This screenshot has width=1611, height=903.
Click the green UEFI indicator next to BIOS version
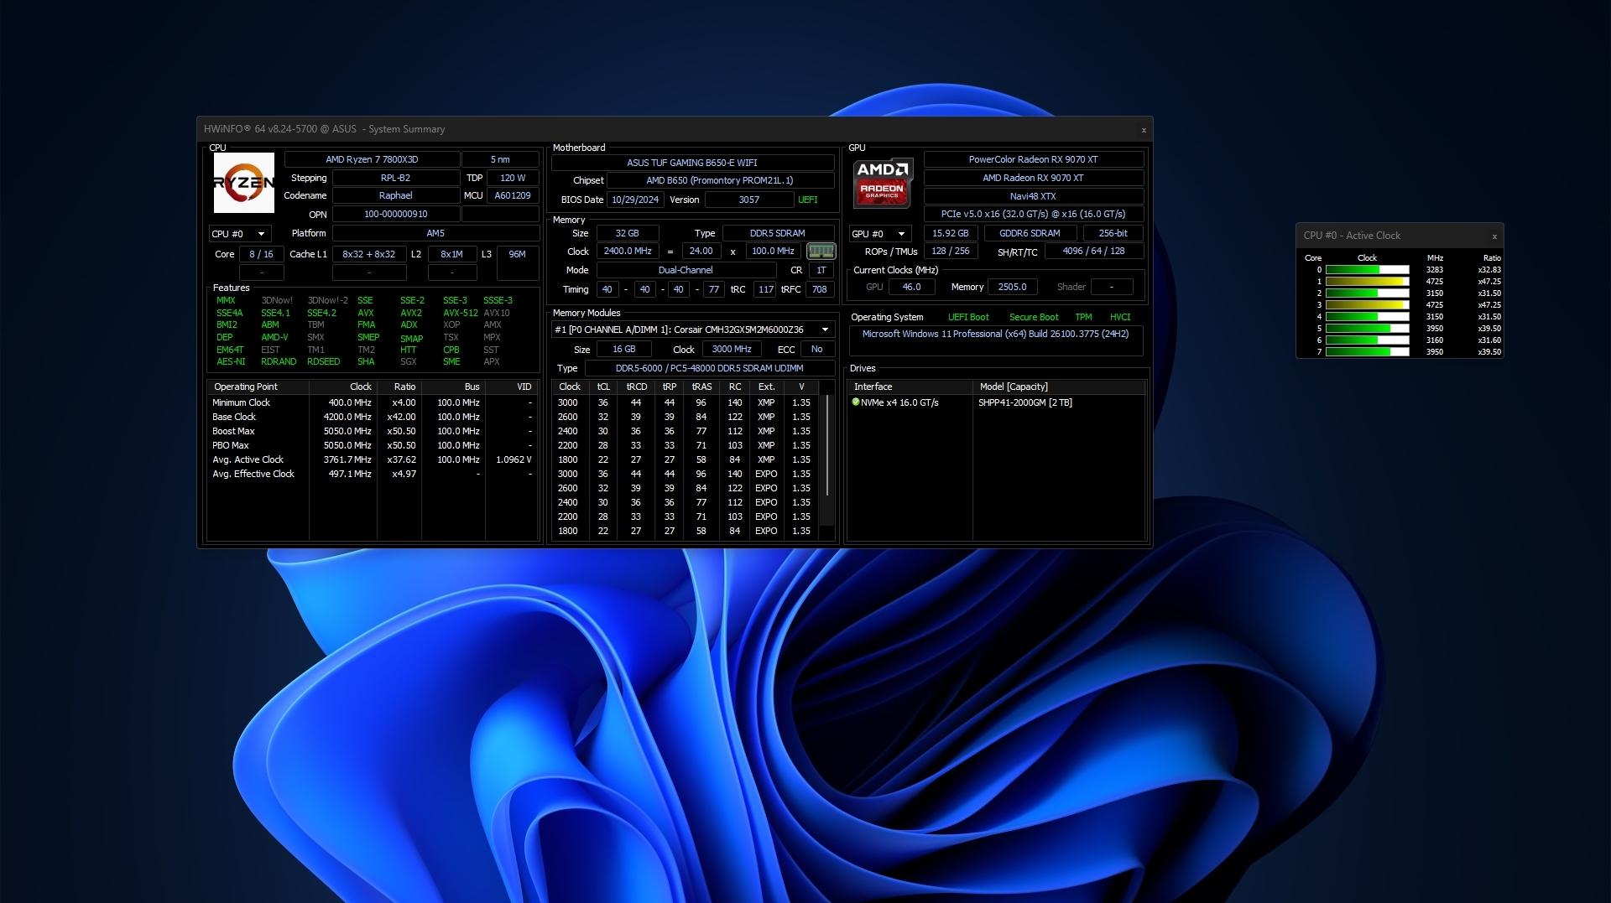[807, 200]
